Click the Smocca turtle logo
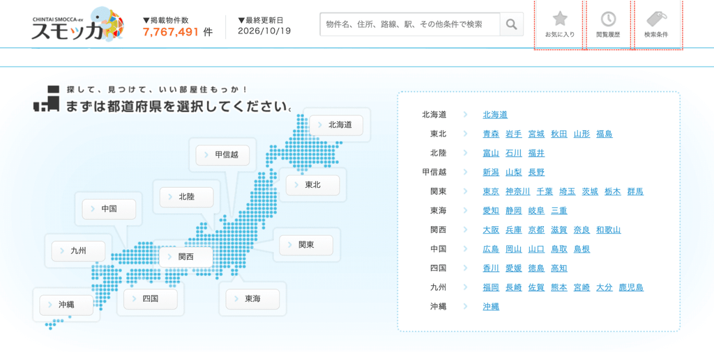 click(x=77, y=24)
